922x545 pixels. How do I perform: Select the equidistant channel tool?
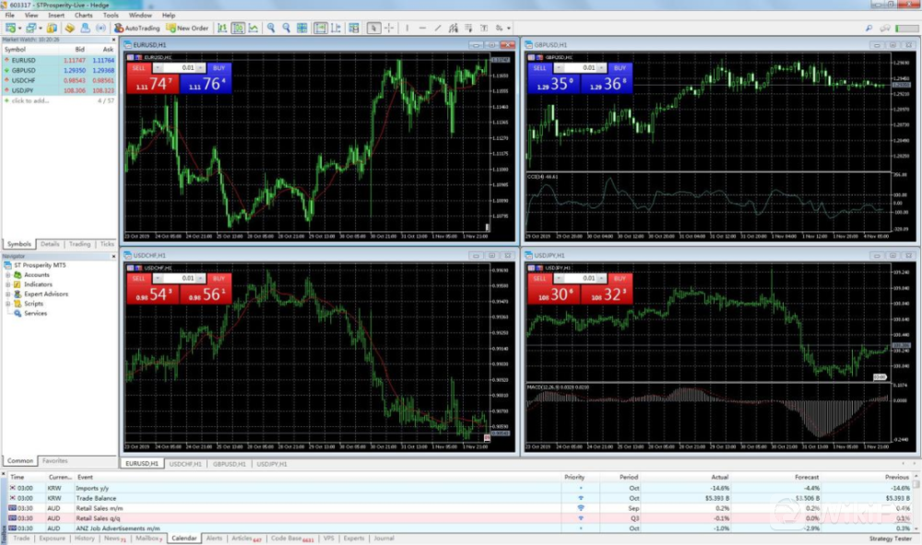453,28
